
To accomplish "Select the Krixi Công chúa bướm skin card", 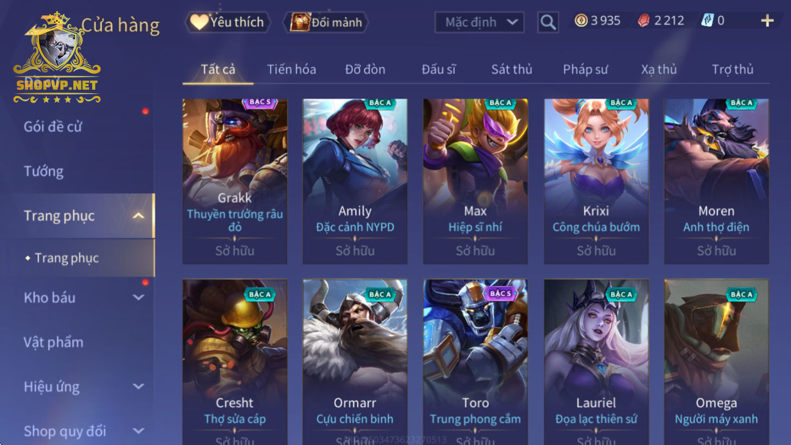I will point(596,182).
